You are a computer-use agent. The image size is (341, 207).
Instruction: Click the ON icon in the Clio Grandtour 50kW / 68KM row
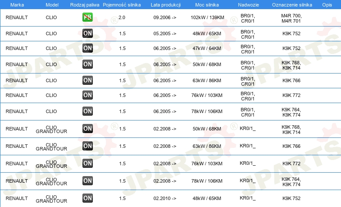(x=88, y=128)
